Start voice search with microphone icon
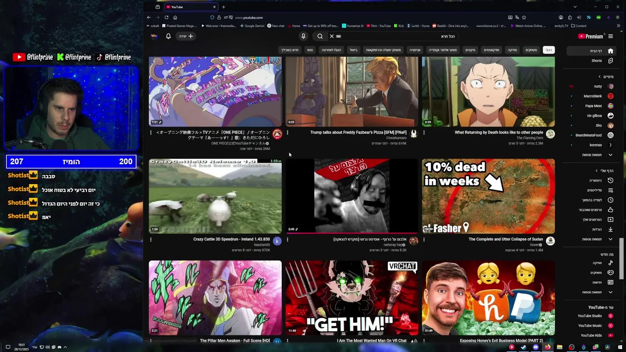The image size is (626, 352). (303, 36)
